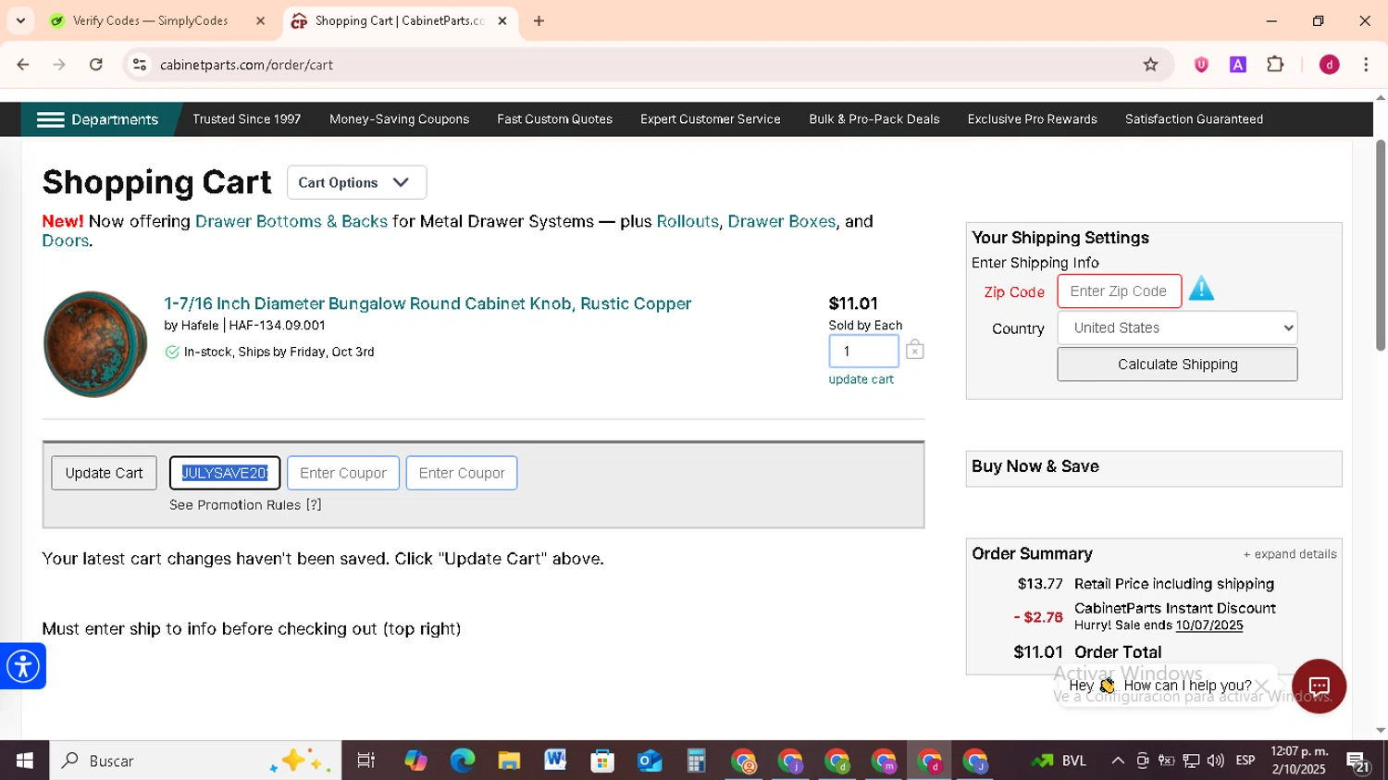Open the Rollouts link
The image size is (1388, 780).
[688, 221]
